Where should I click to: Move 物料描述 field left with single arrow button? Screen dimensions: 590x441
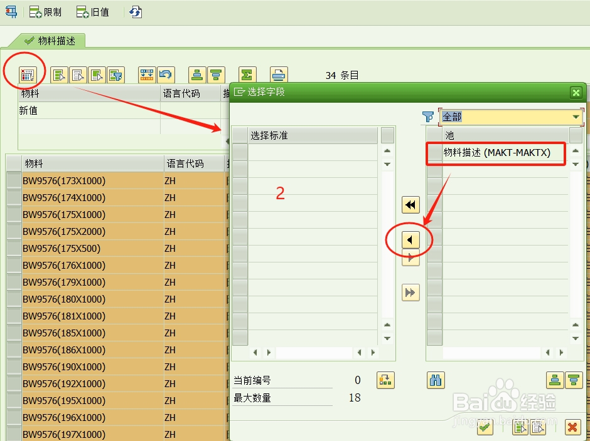click(410, 240)
